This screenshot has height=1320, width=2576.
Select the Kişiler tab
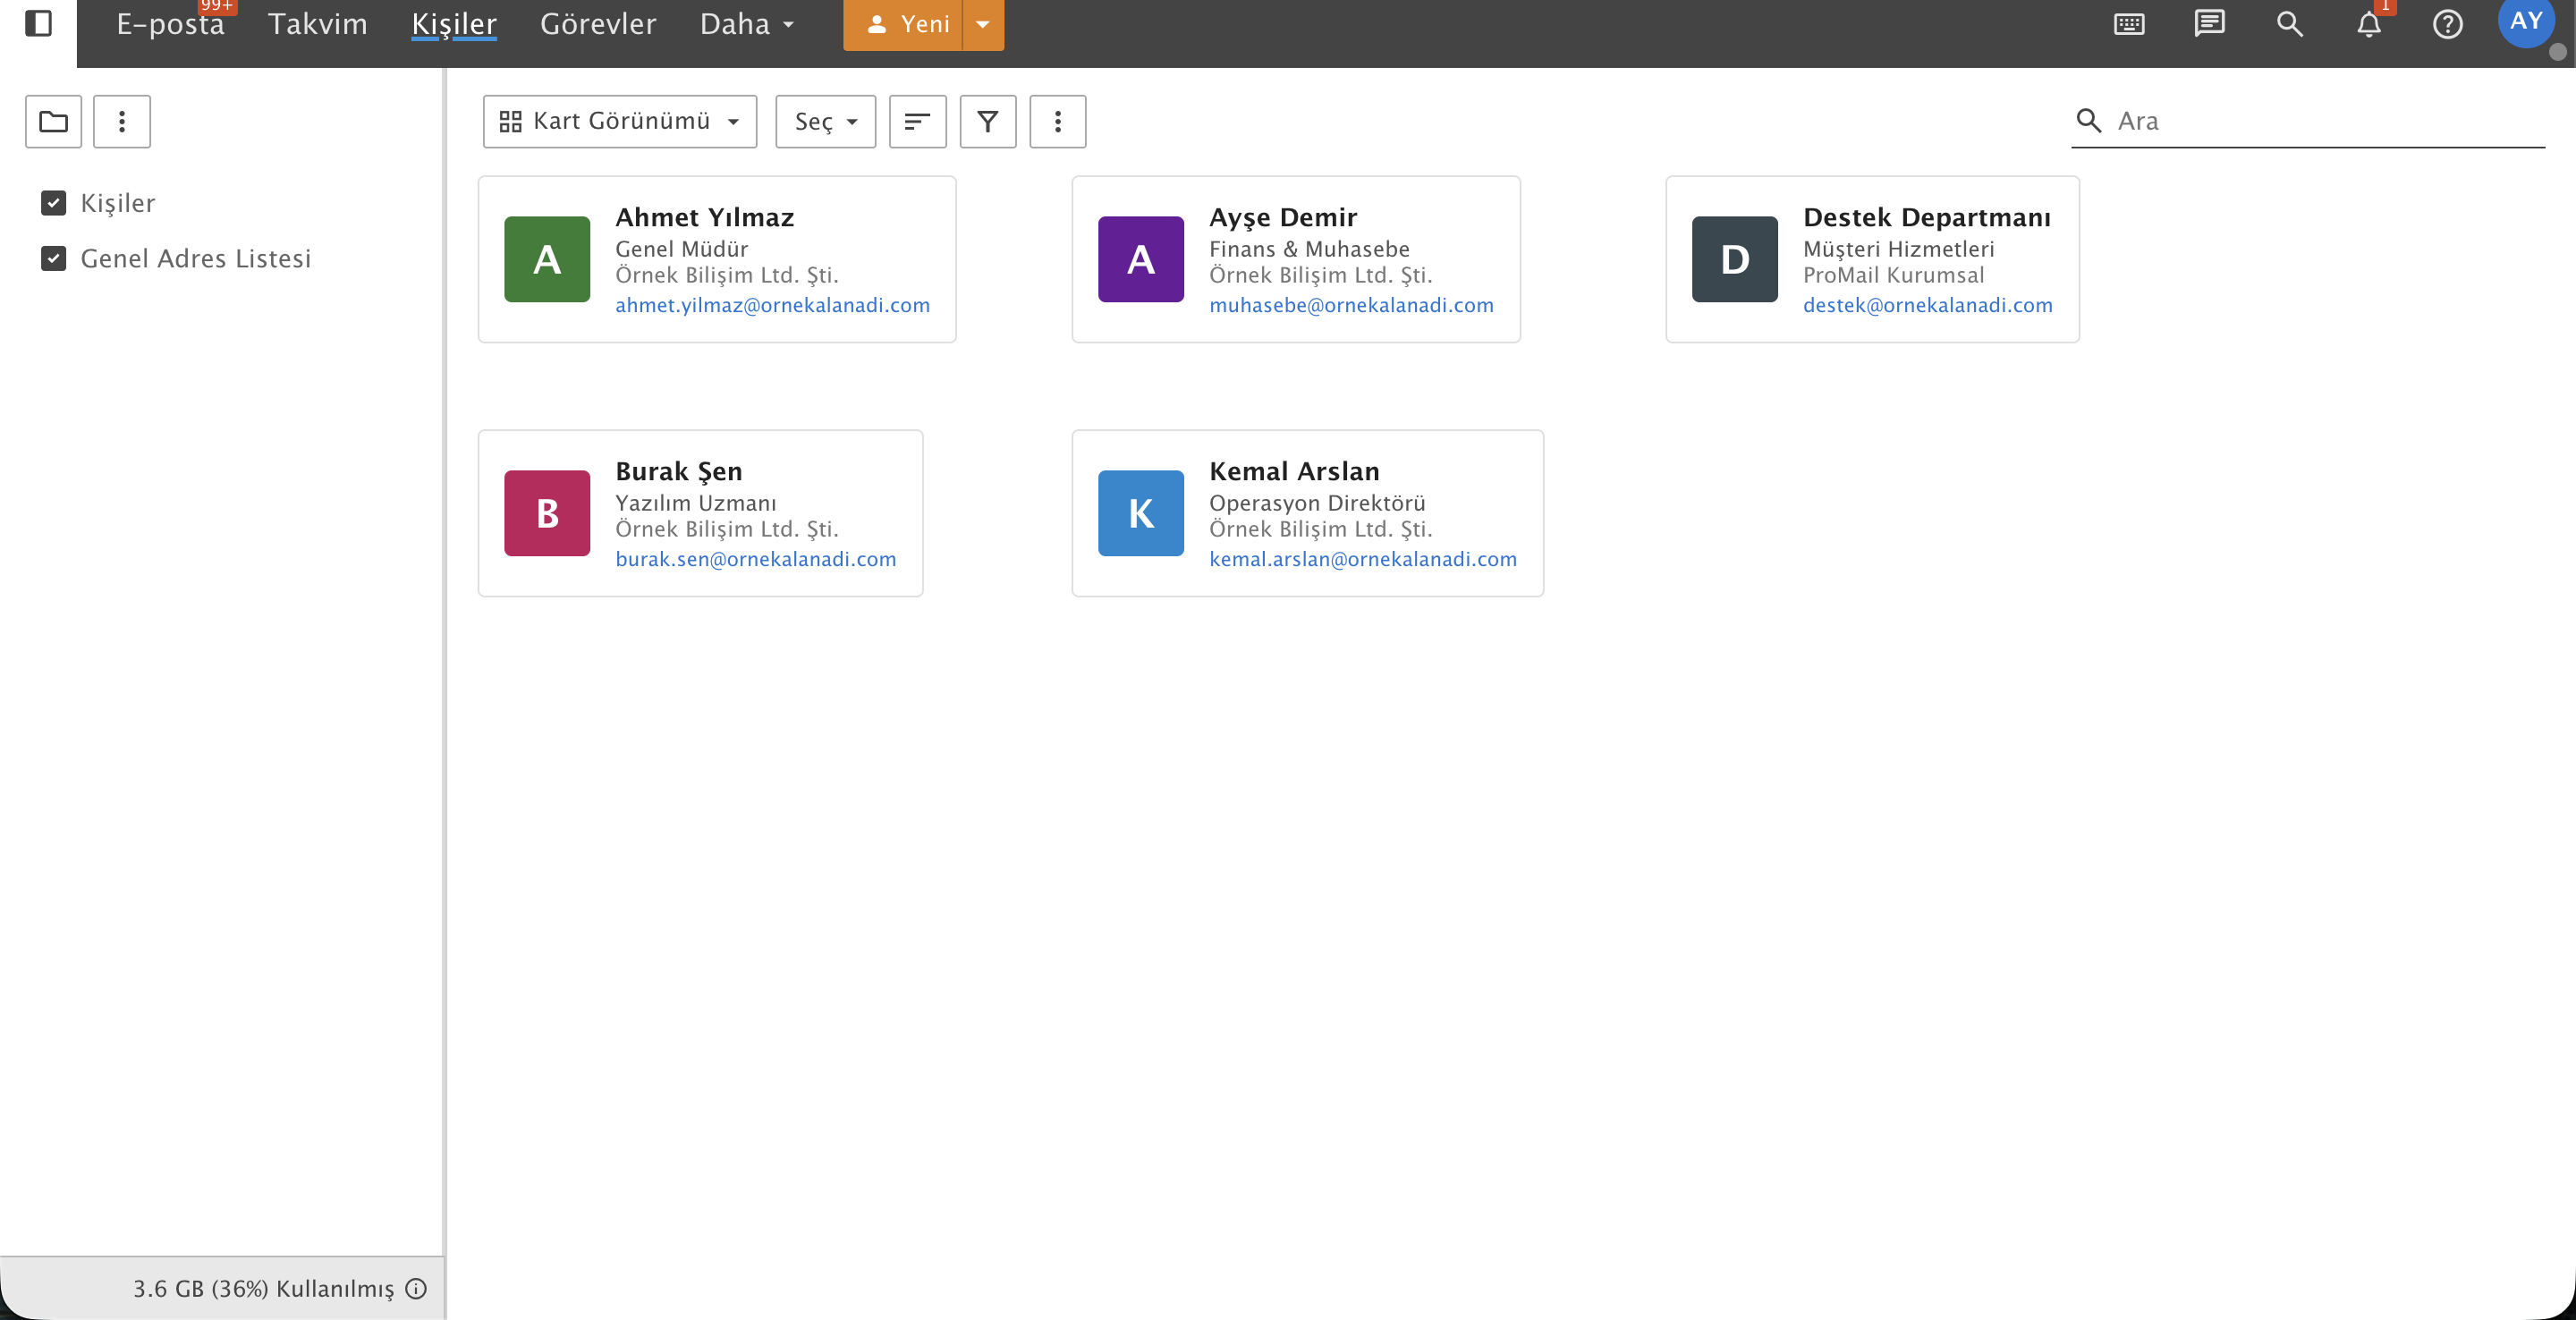click(x=454, y=24)
